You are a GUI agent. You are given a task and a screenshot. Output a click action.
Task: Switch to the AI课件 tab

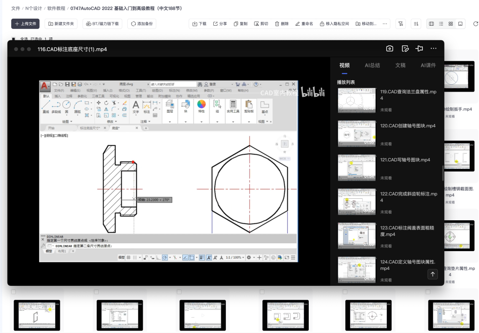coord(428,65)
